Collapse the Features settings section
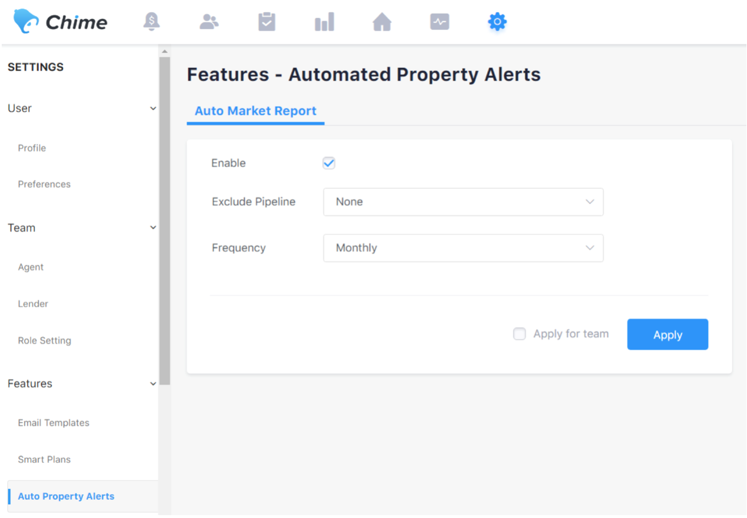The image size is (747, 518). pyautogui.click(x=153, y=384)
